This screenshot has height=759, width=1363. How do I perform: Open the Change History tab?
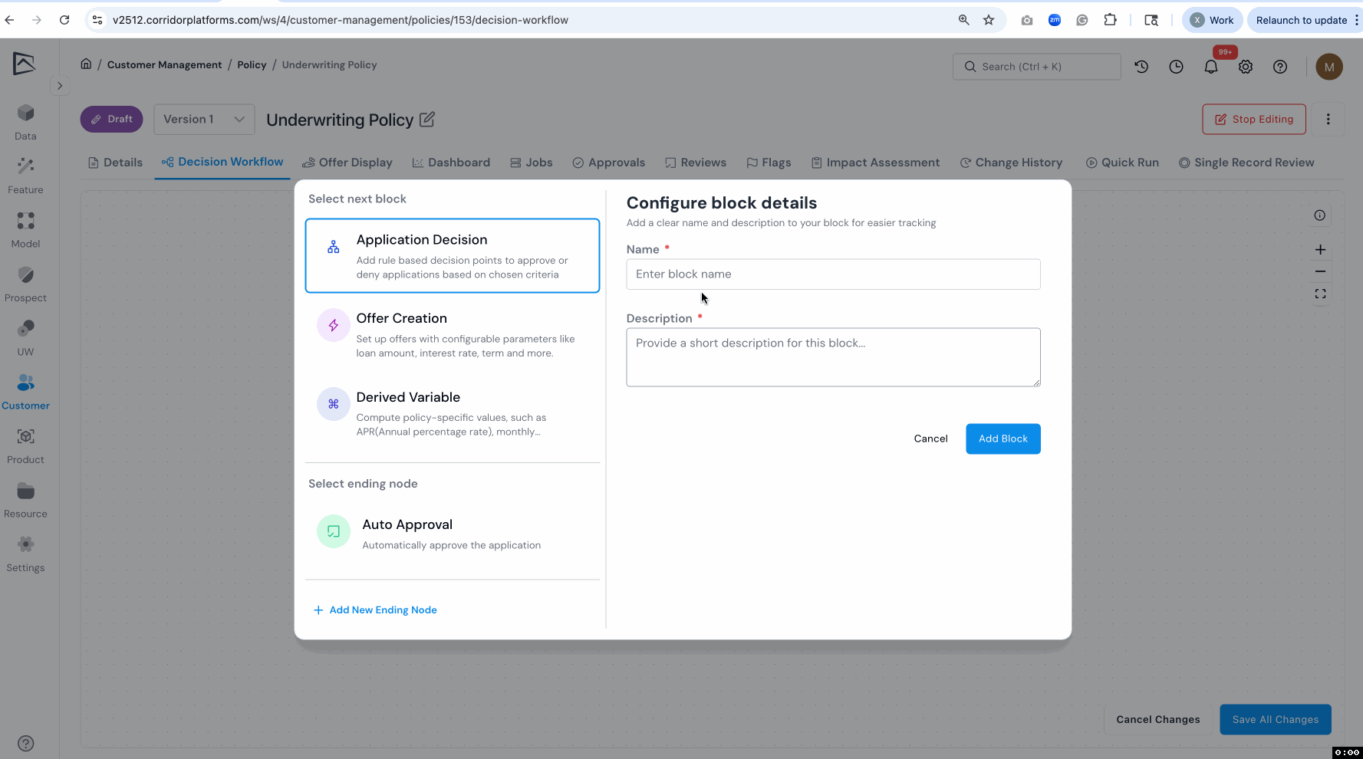[1011, 163]
